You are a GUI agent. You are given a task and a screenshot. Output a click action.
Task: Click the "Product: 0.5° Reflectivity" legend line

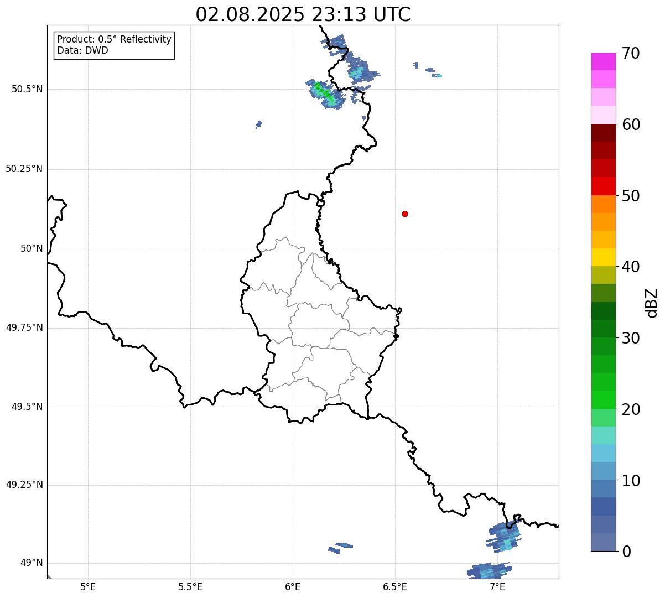pyautogui.click(x=114, y=40)
